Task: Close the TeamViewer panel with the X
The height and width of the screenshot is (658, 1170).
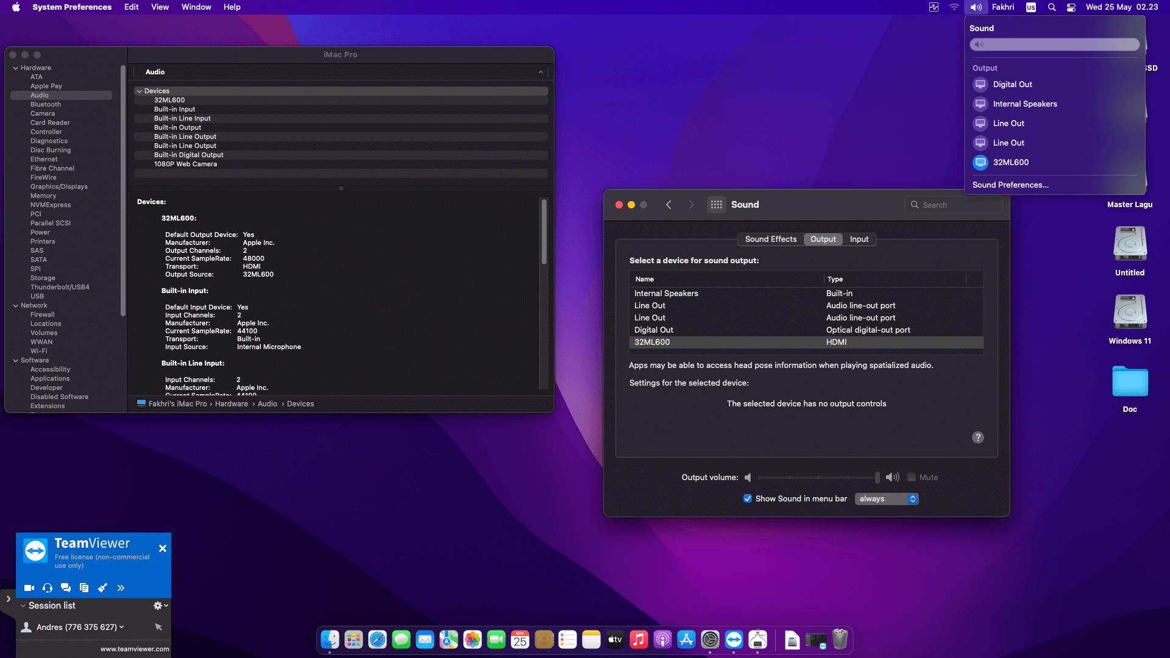Action: 163,548
